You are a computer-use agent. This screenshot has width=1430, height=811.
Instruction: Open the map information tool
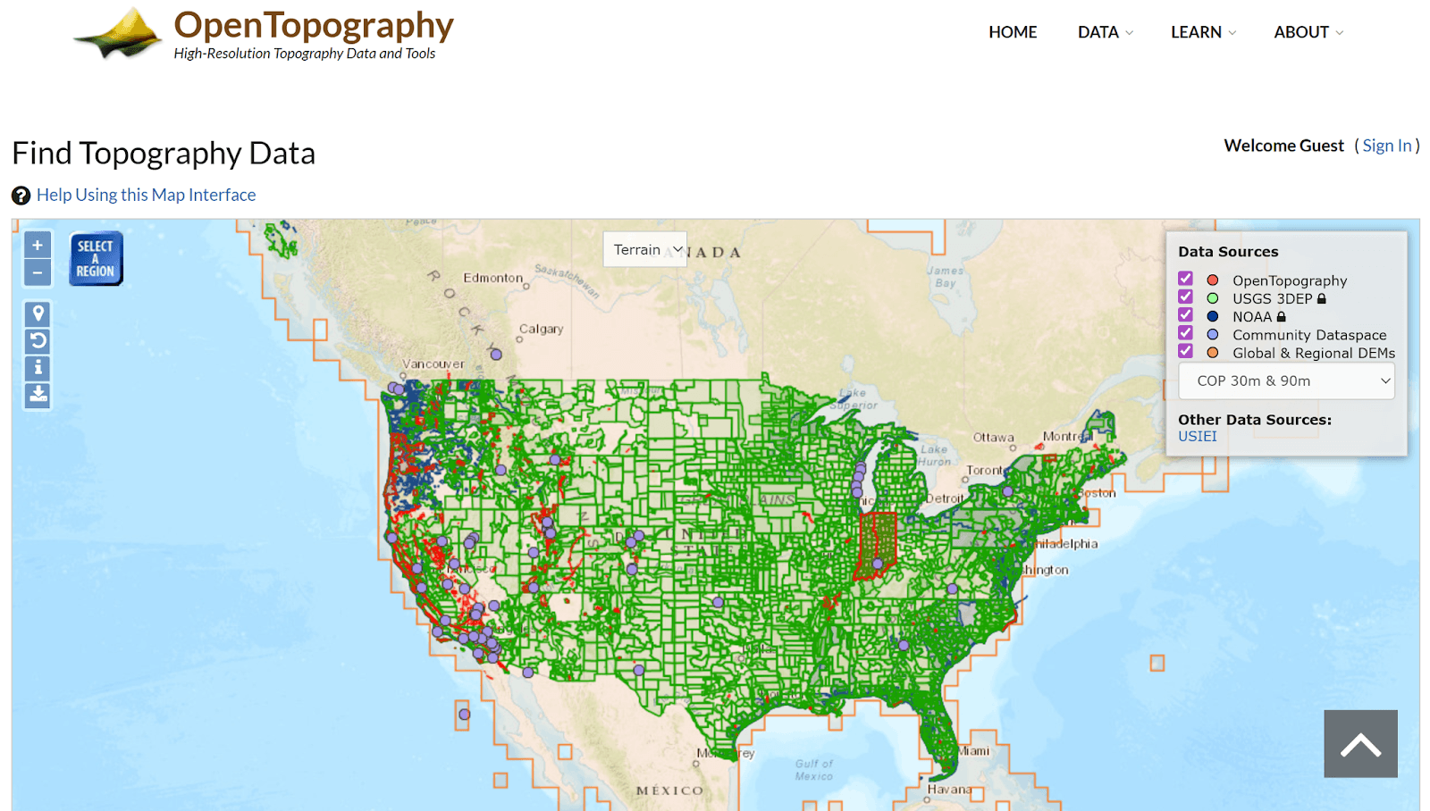tap(38, 367)
